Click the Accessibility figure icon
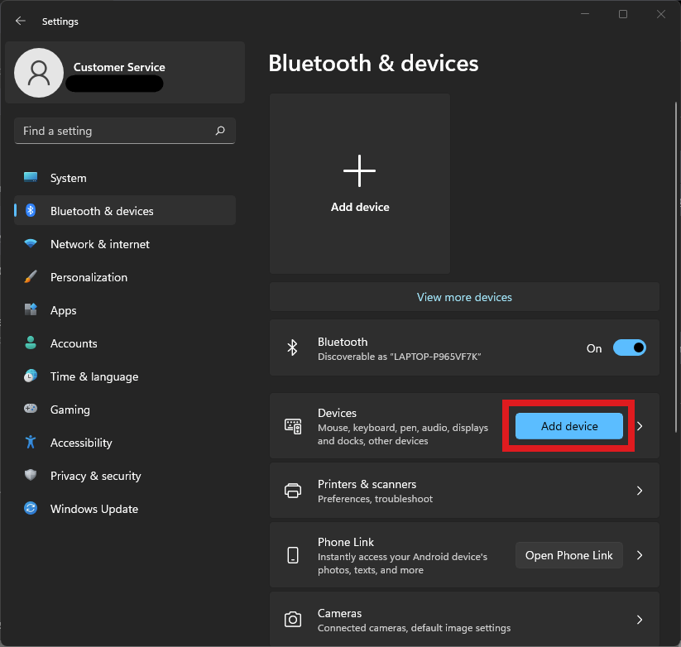The height and width of the screenshot is (647, 681). click(x=31, y=442)
